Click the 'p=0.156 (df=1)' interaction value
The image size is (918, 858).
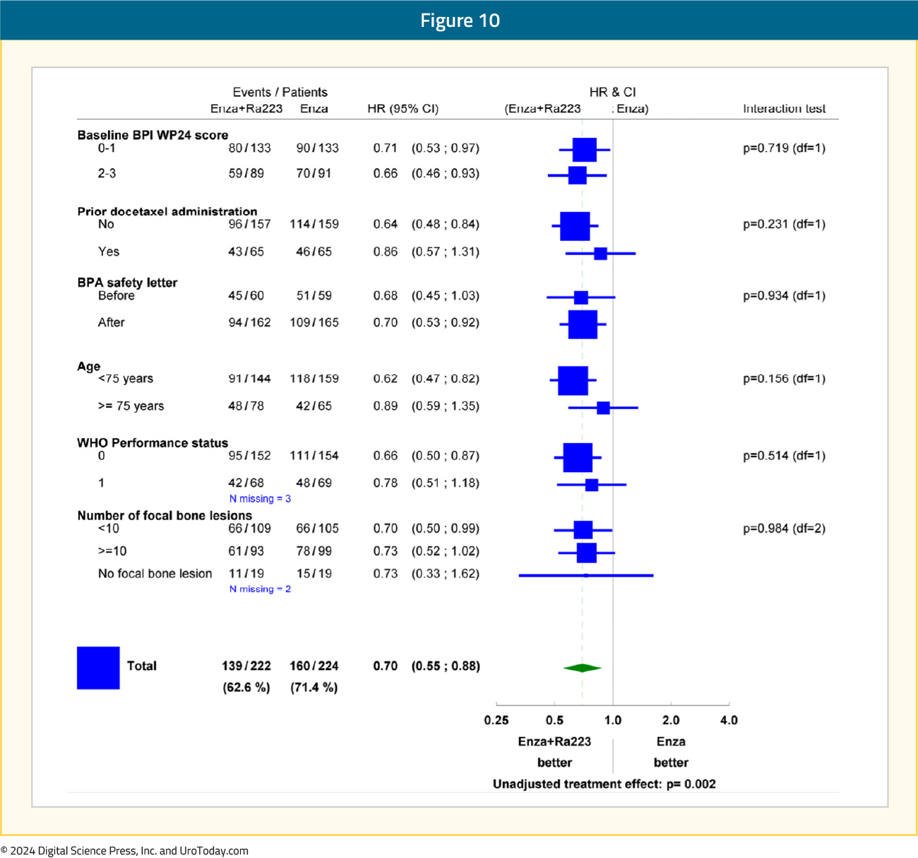click(784, 379)
